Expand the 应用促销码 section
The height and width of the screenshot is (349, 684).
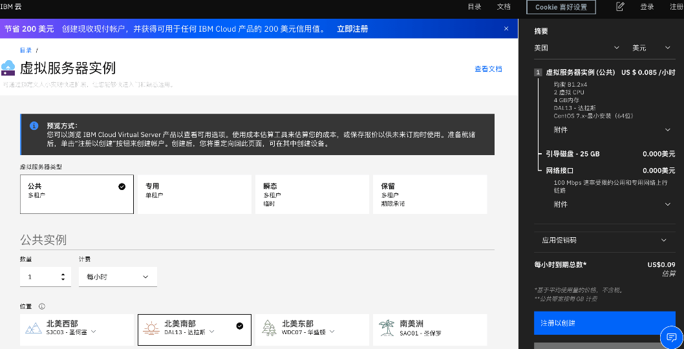604,240
